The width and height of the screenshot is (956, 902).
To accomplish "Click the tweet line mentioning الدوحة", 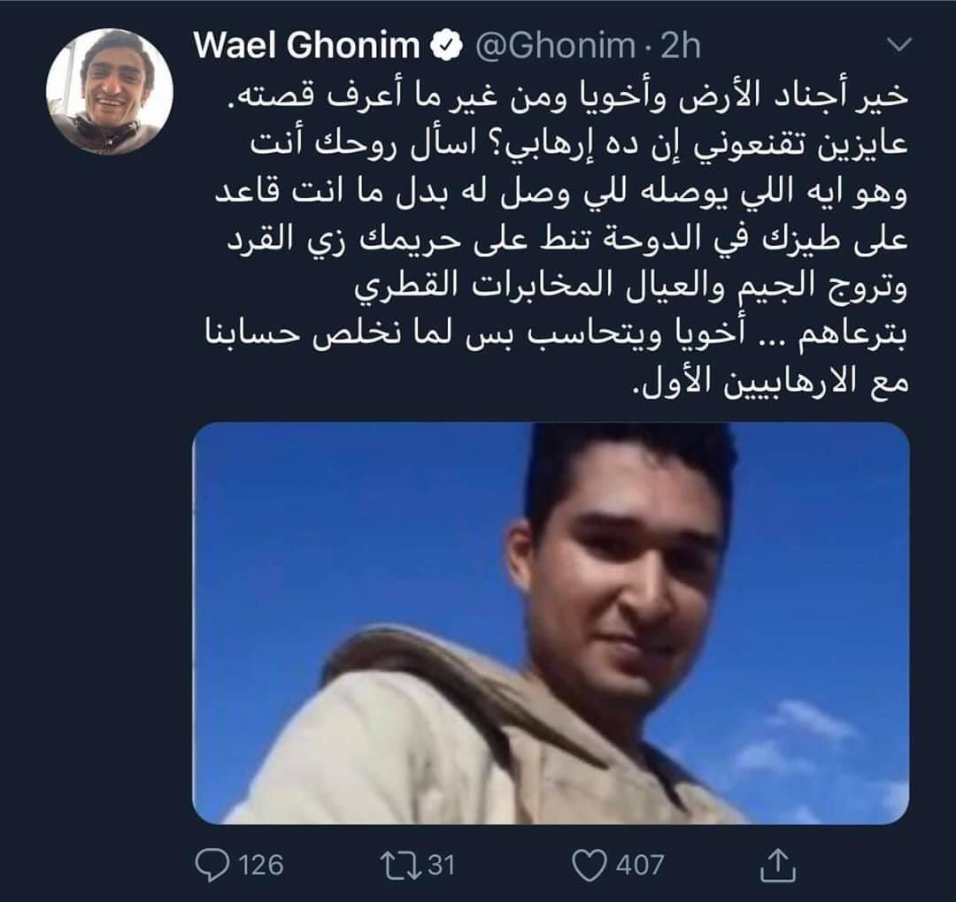I will [x=568, y=241].
